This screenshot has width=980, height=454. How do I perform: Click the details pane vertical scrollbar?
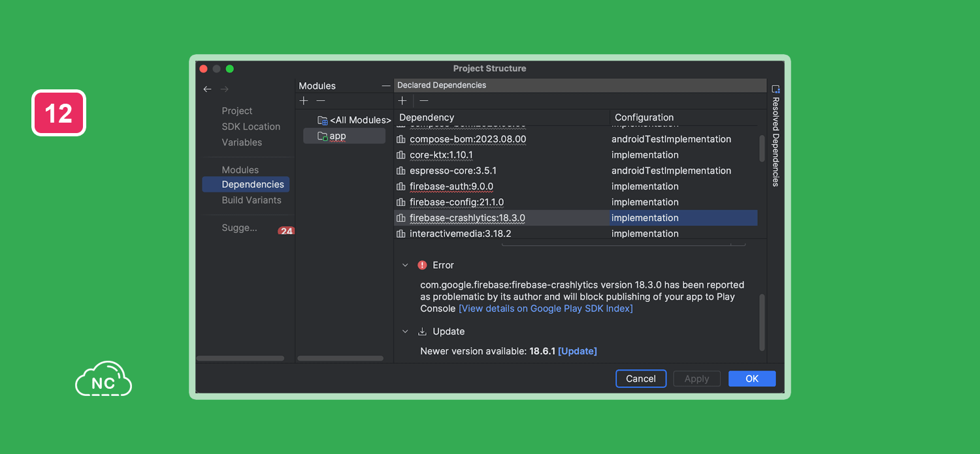762,323
